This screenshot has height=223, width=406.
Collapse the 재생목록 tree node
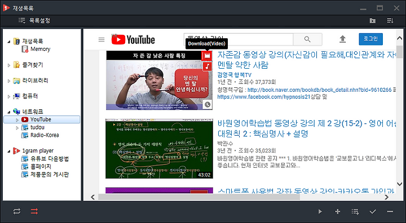[9, 42]
